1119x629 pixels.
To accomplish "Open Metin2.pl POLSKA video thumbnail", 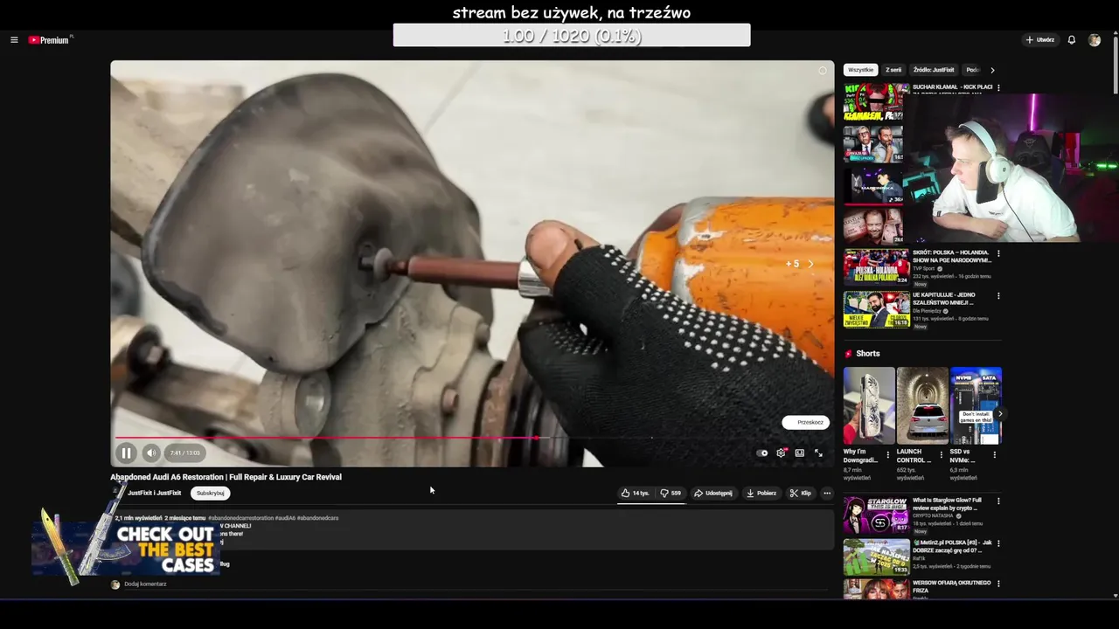I will pyautogui.click(x=876, y=556).
